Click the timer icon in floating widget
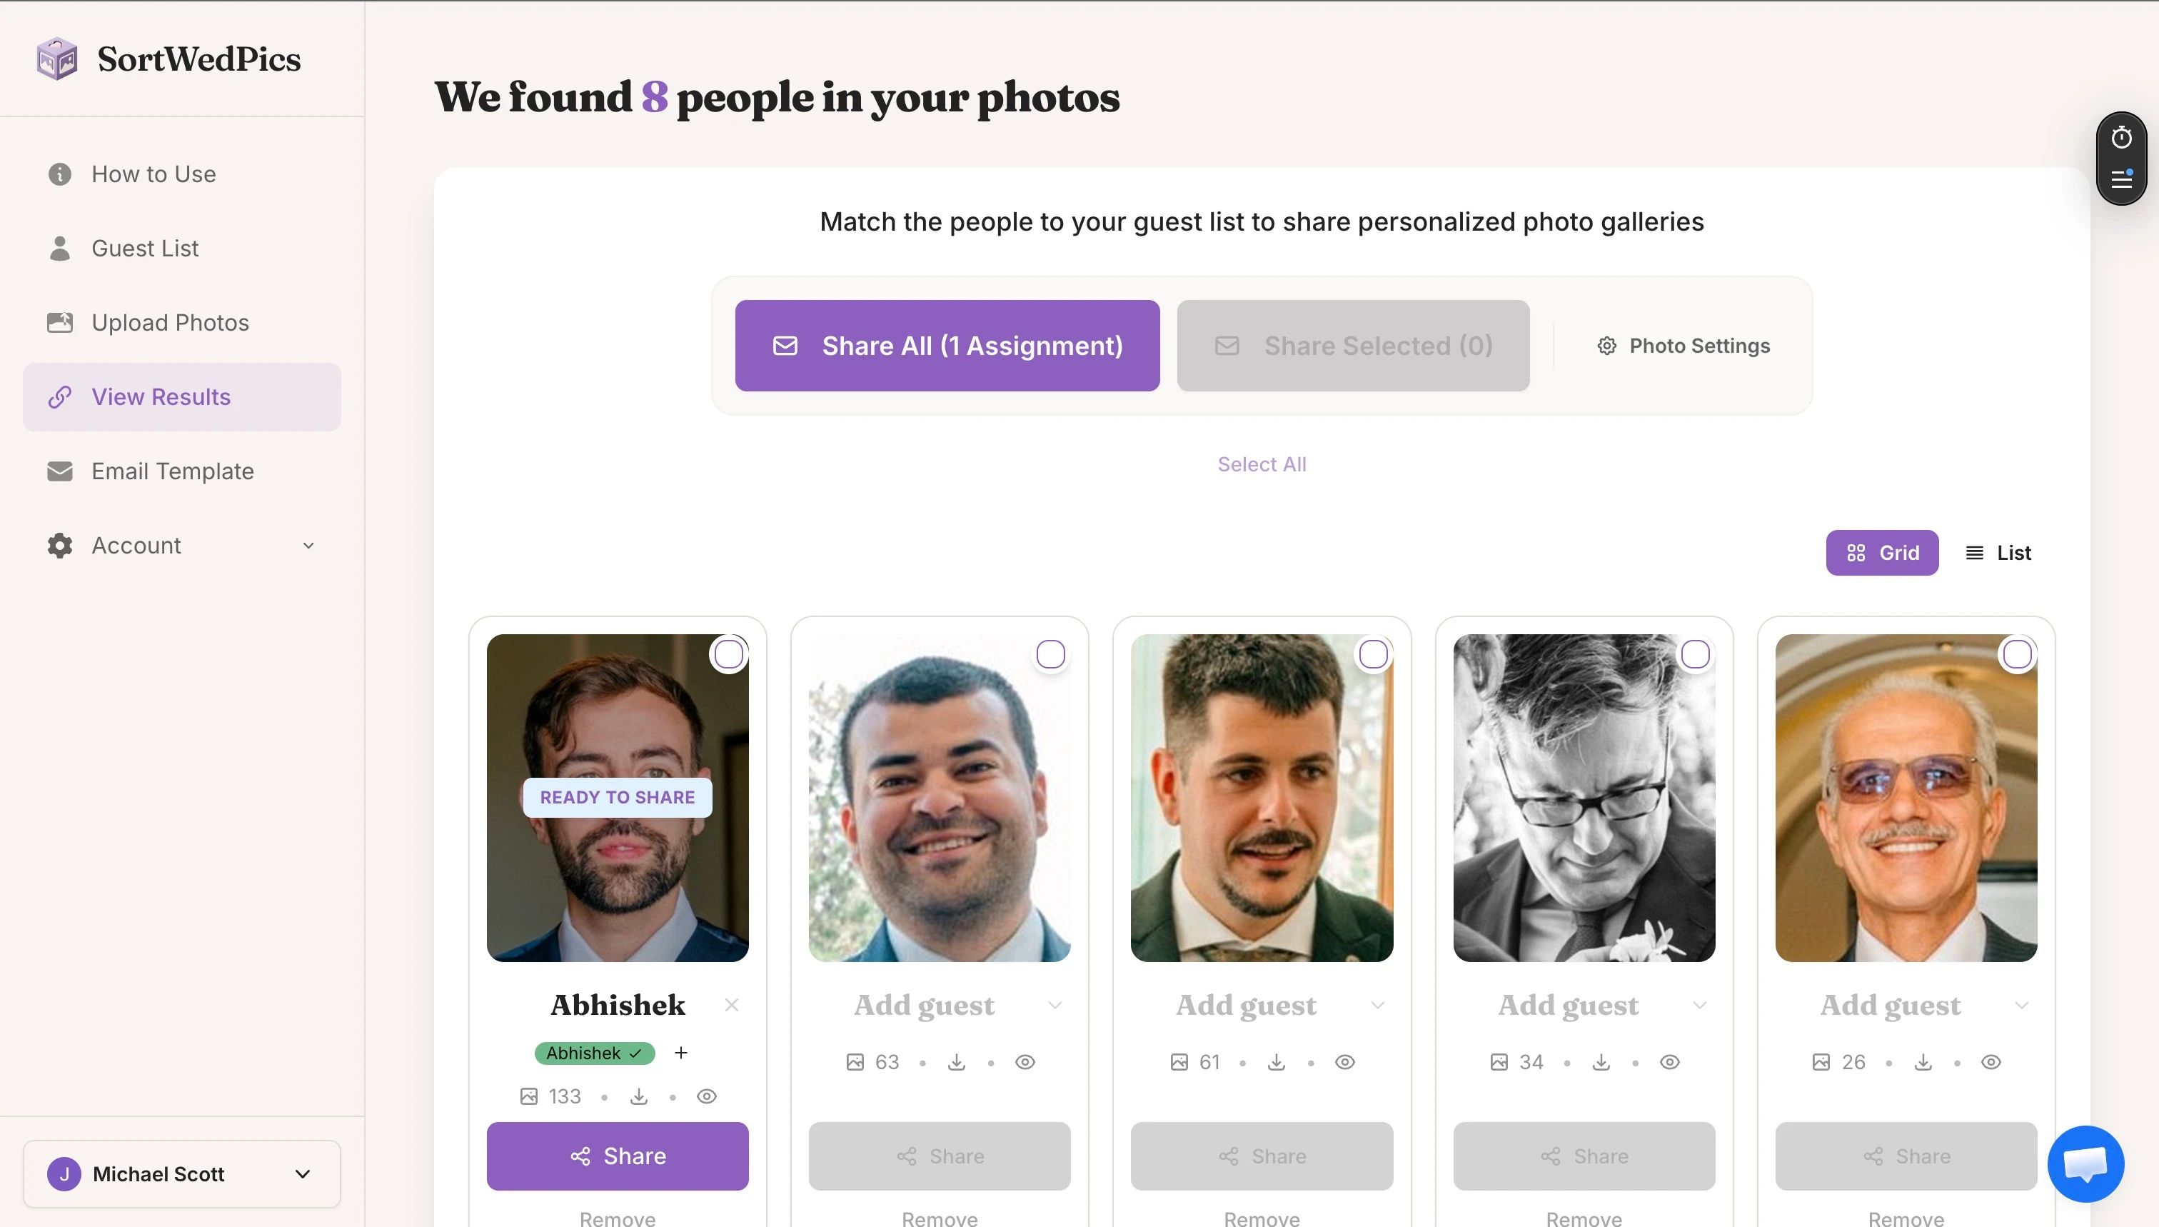2159x1227 pixels. coord(2121,137)
